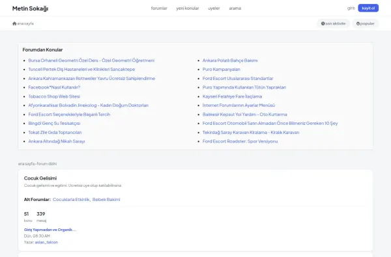The width and height of the screenshot is (391, 257).
Task: Open Kayseri Felahiye Fare İlaçlama topic
Action: pos(232,96)
